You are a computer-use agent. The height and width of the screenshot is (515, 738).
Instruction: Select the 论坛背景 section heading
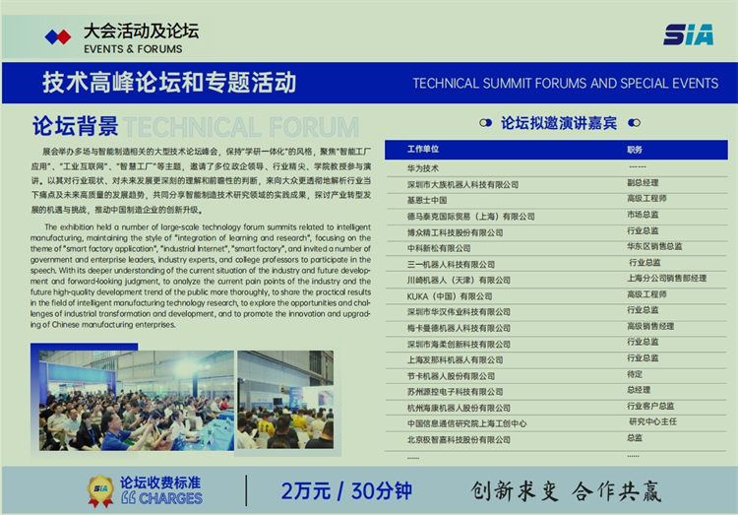(x=76, y=126)
